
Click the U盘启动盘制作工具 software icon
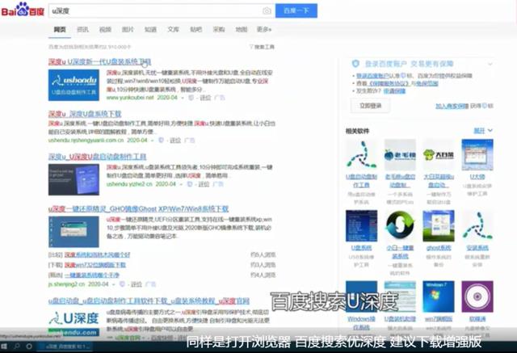click(x=361, y=154)
